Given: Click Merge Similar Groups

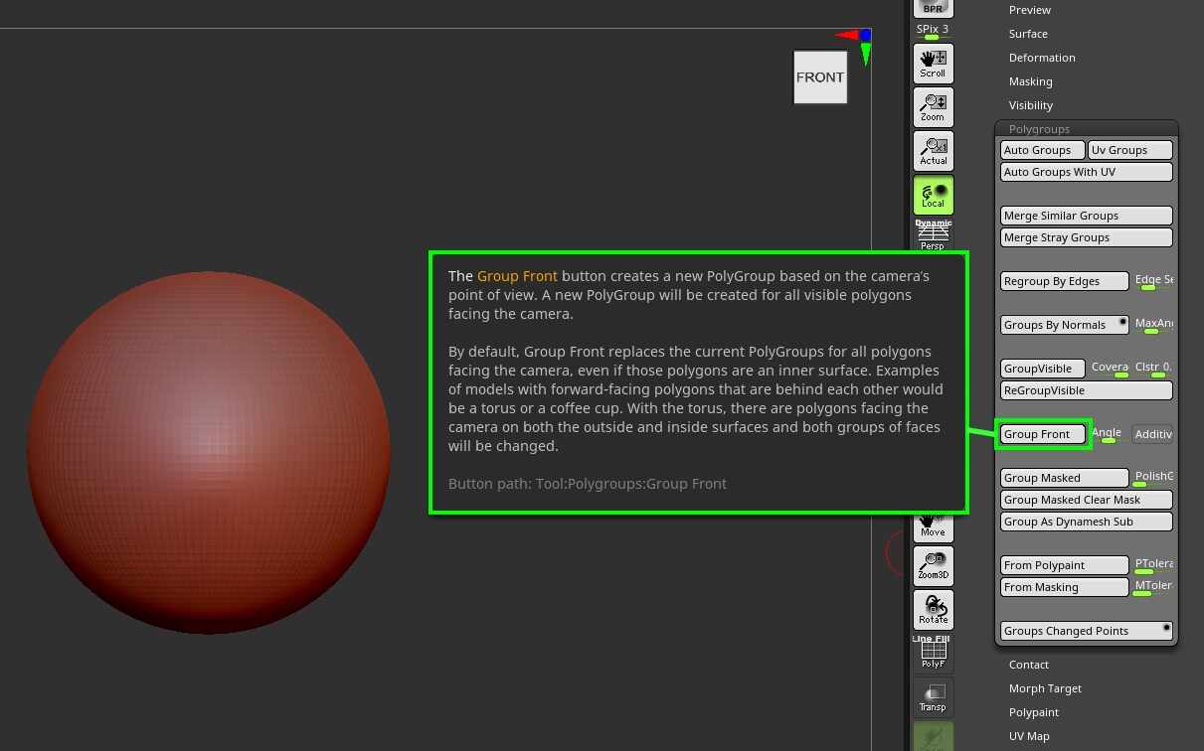Looking at the screenshot, I should tap(1087, 216).
